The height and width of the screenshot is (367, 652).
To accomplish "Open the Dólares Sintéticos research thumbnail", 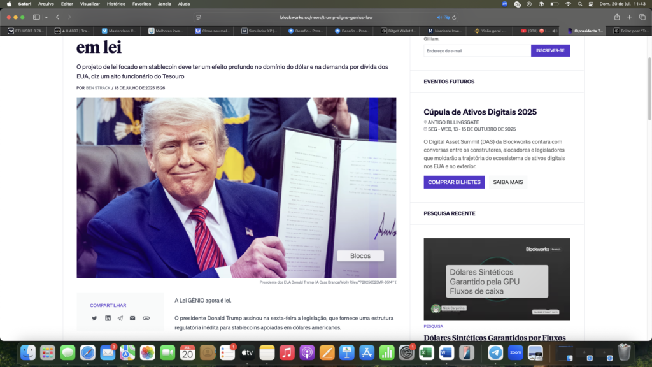I will tap(497, 279).
